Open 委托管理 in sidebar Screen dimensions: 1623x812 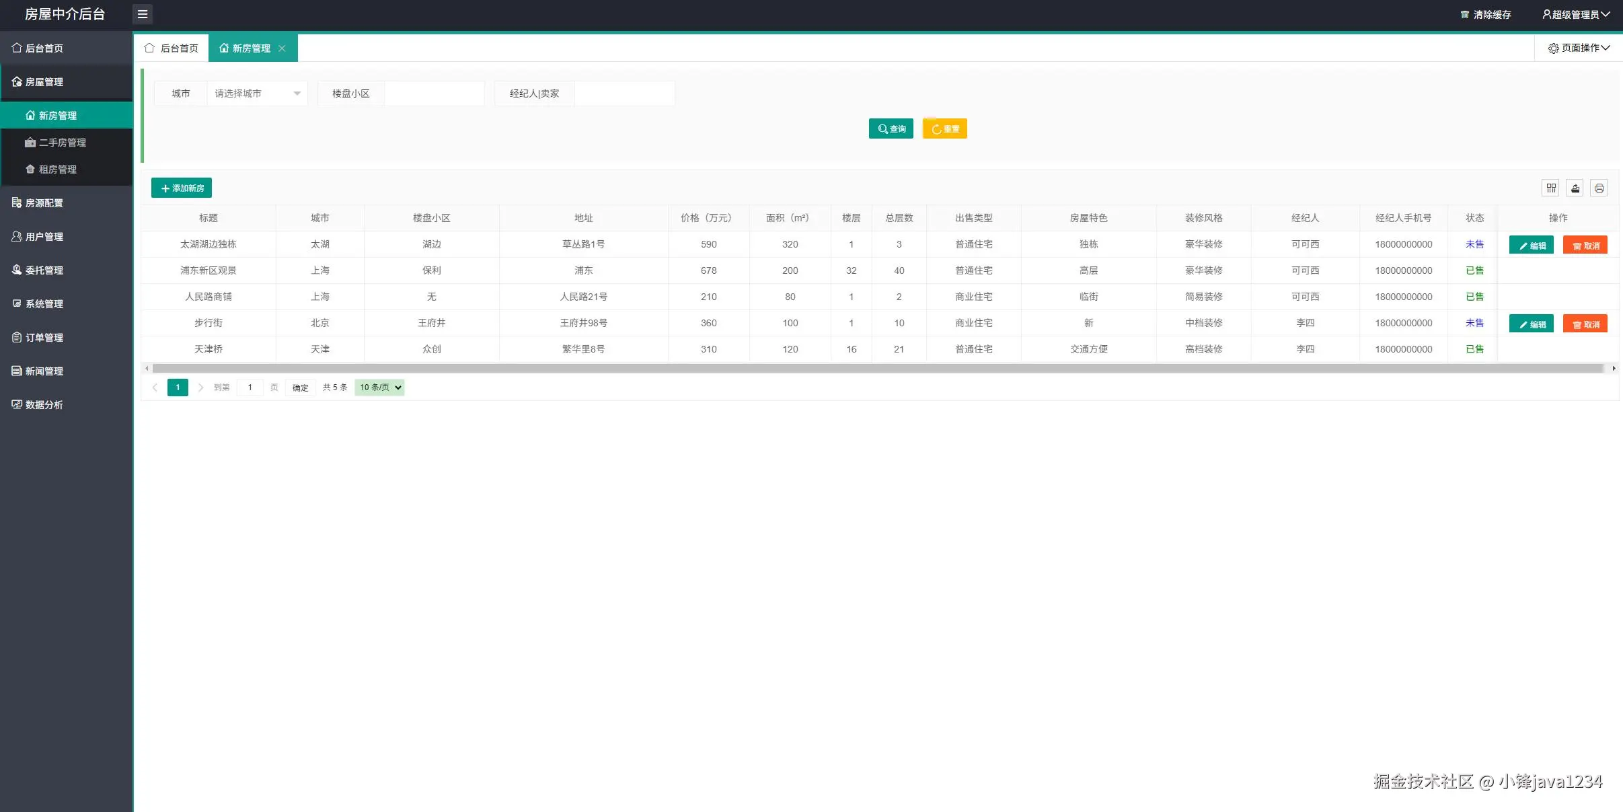pos(44,270)
